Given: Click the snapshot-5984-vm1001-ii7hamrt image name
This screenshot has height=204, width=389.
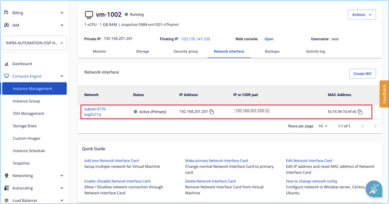Looking at the screenshot, I should coord(150,25).
